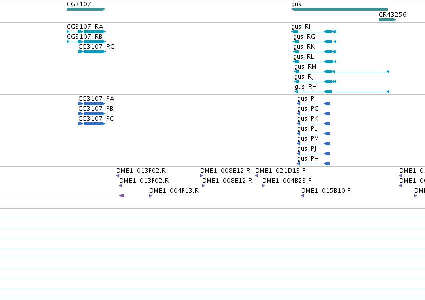
Task: Choose the gus-PL label
Action: pos(307,129)
